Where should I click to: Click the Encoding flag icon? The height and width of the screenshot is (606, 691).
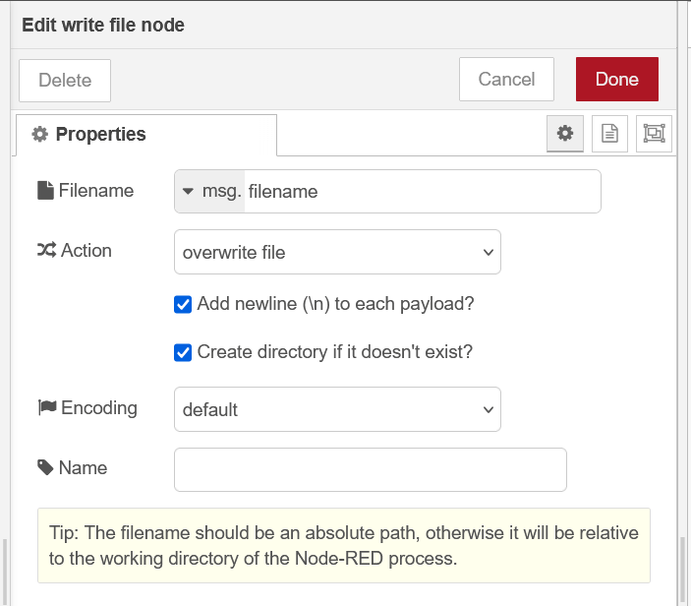(x=47, y=407)
